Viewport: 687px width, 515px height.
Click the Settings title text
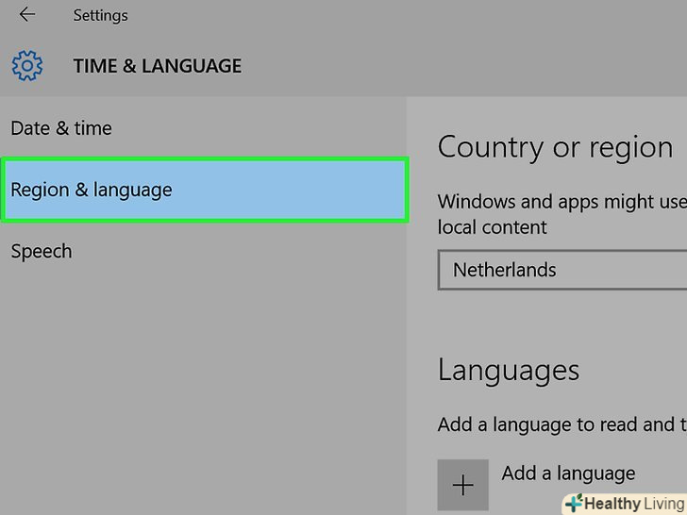click(x=100, y=16)
